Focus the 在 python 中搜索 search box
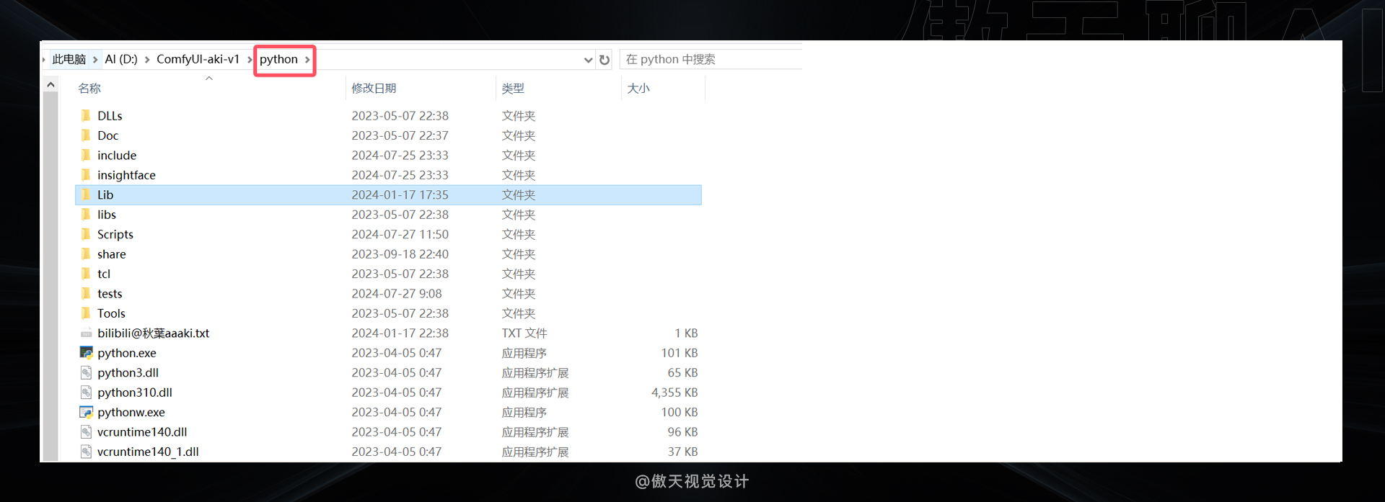1385x502 pixels. 711,59
